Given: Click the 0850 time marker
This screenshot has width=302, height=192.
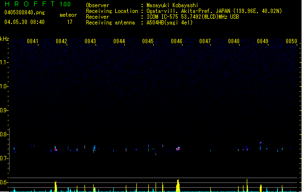Looking at the screenshot, I should point(291,41).
